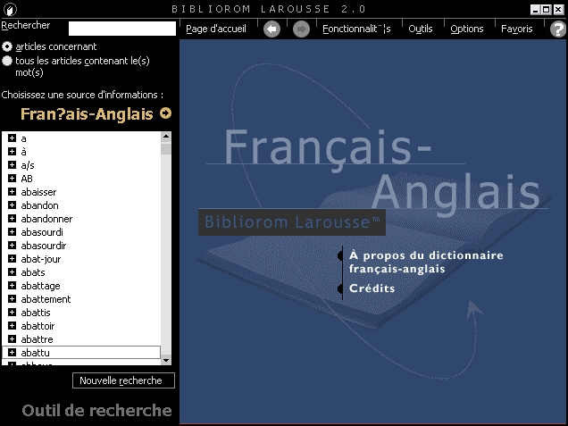This screenshot has height=426, width=568.
Task: Open the Outils menu
Action: tap(421, 29)
